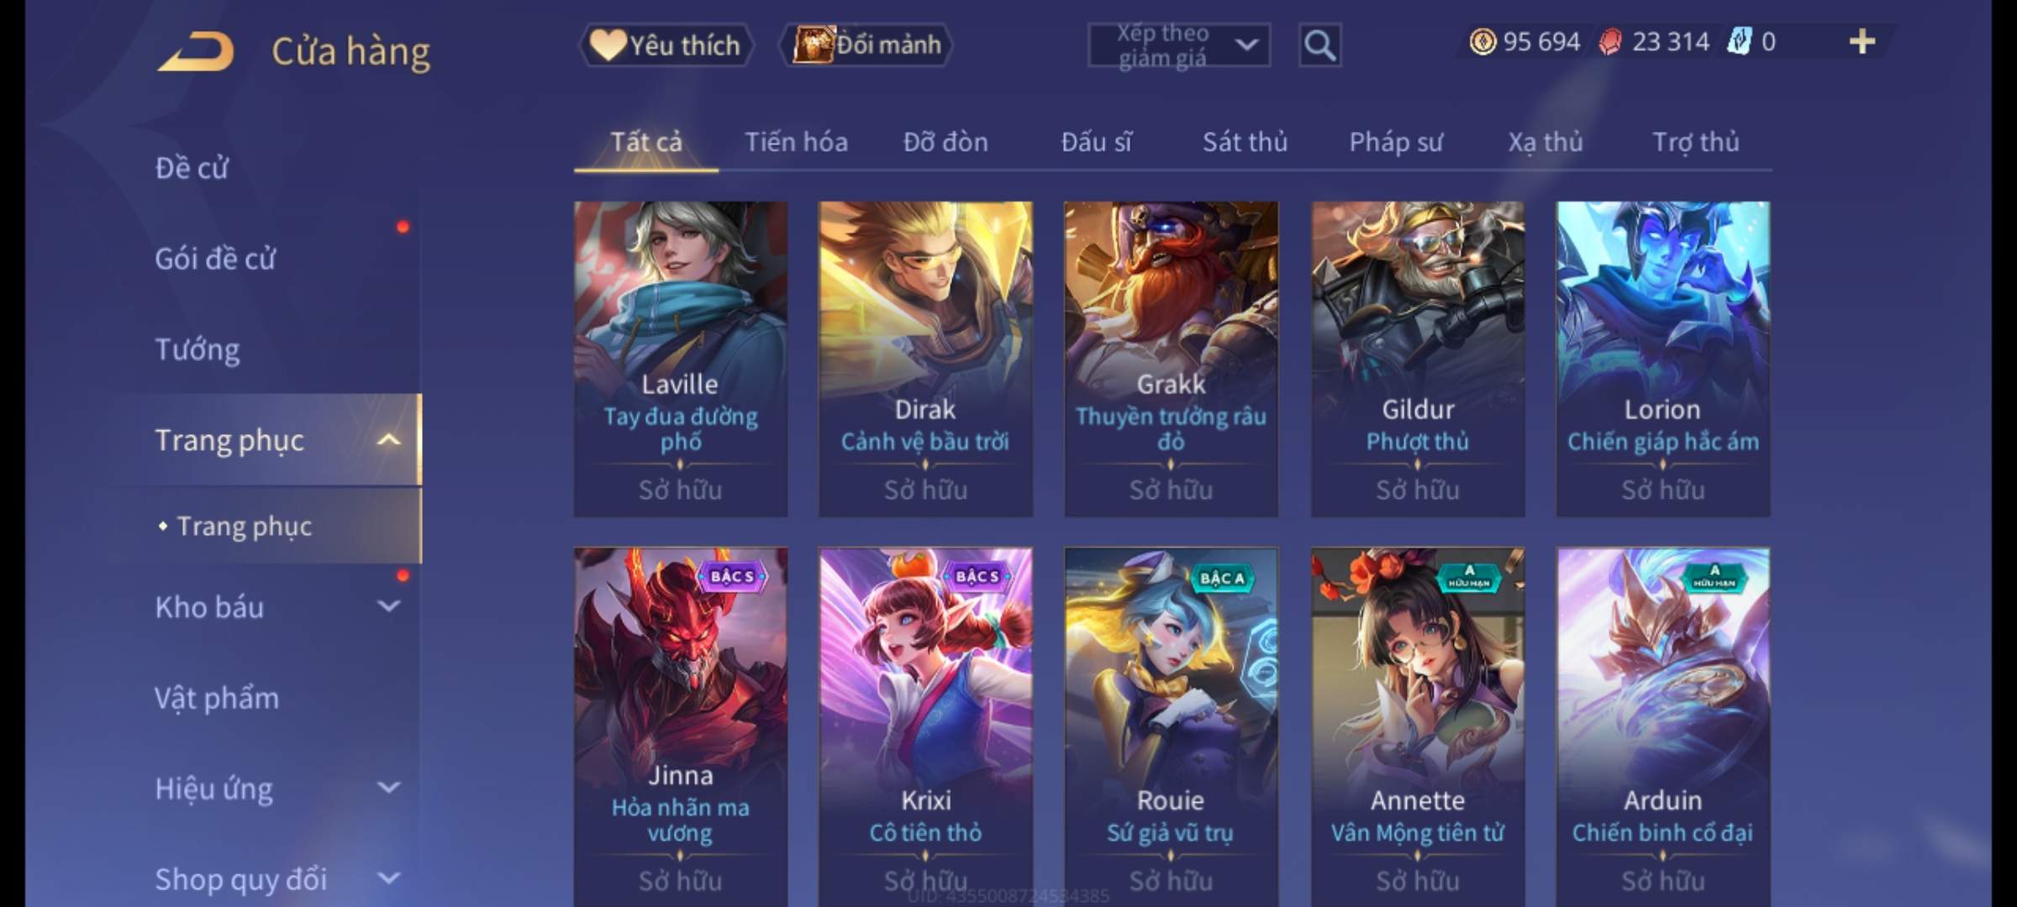Expand the Kho báu sidebar section

[x=388, y=606]
